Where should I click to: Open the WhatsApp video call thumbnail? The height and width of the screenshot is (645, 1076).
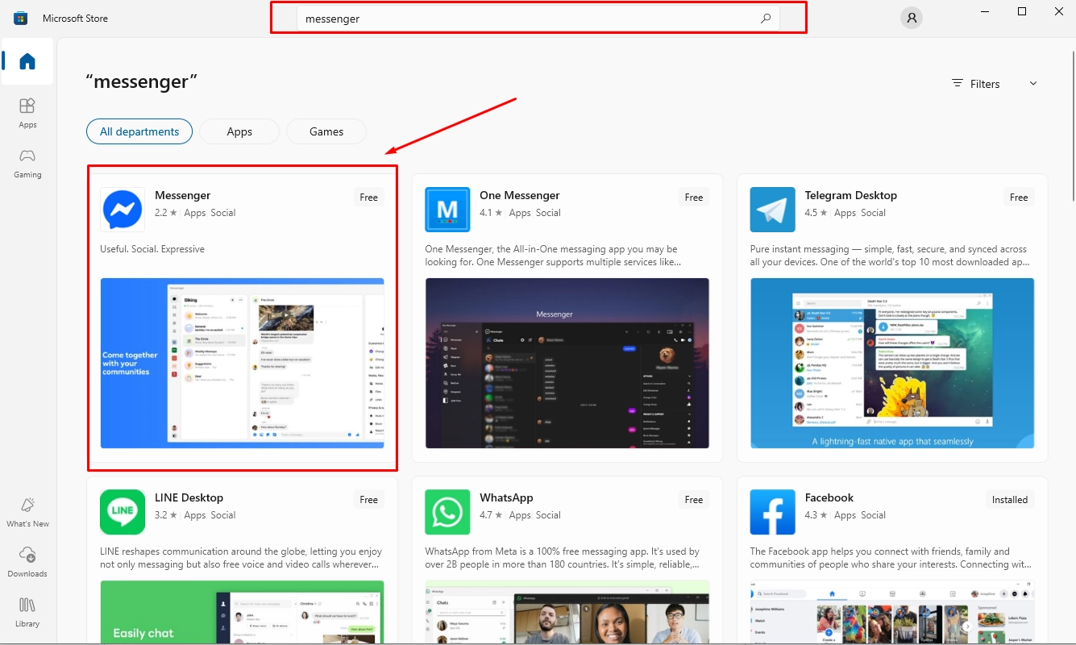567,612
